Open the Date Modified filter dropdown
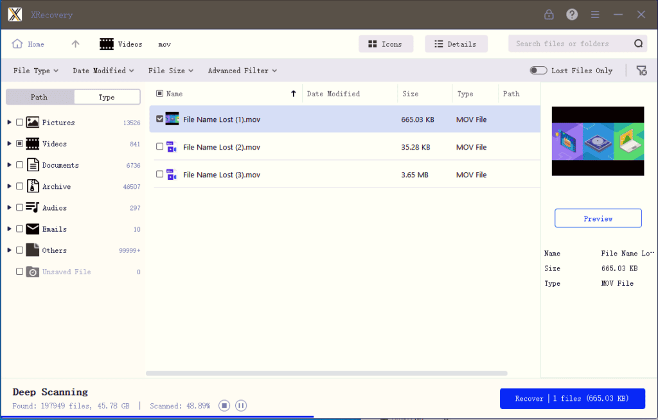The height and width of the screenshot is (420, 658). 103,71
